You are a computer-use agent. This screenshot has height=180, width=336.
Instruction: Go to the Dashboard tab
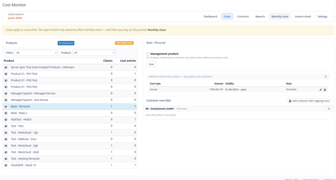click(210, 17)
